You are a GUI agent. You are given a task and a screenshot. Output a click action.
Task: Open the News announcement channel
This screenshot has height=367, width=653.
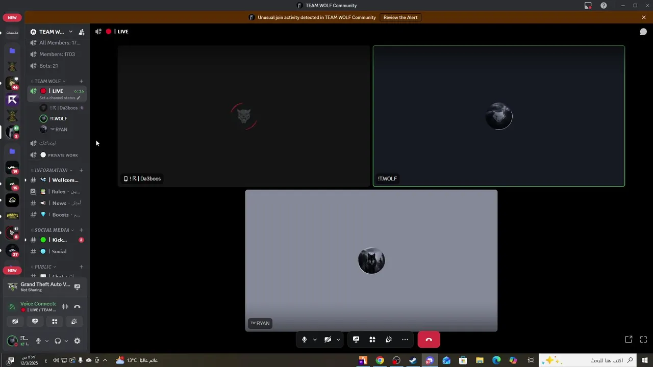tap(57, 203)
